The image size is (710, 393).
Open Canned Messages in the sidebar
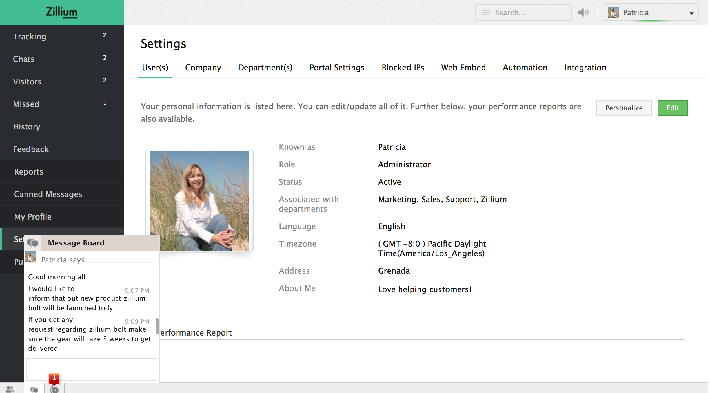click(48, 194)
